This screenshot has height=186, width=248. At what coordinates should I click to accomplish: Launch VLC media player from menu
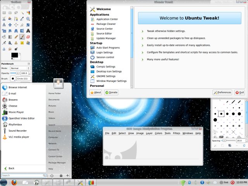point(19,137)
